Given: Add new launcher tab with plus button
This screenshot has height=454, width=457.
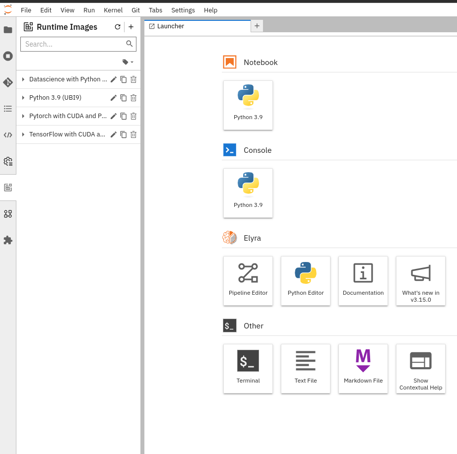Looking at the screenshot, I should (257, 26).
